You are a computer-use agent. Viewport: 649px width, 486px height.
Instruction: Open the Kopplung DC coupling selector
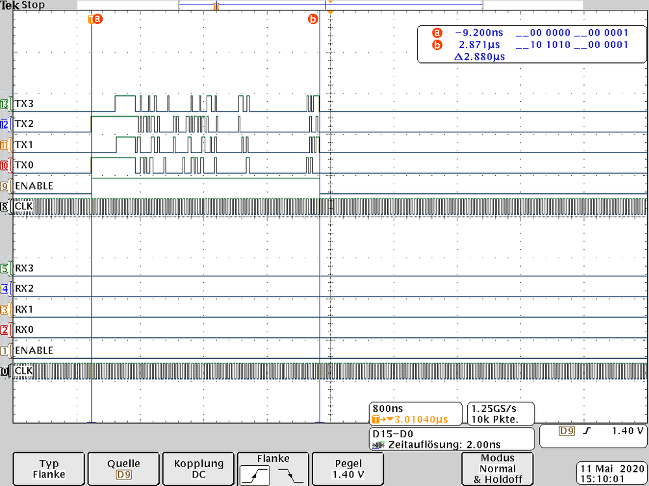click(x=198, y=468)
